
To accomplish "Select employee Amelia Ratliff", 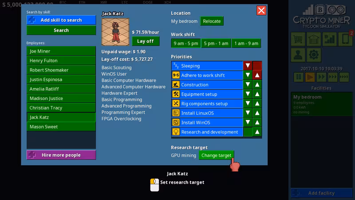I will (61, 89).
